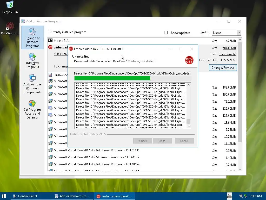The image size is (266, 200).
Task: Open the Recycle Bin desktop icon
Action: 10,7
